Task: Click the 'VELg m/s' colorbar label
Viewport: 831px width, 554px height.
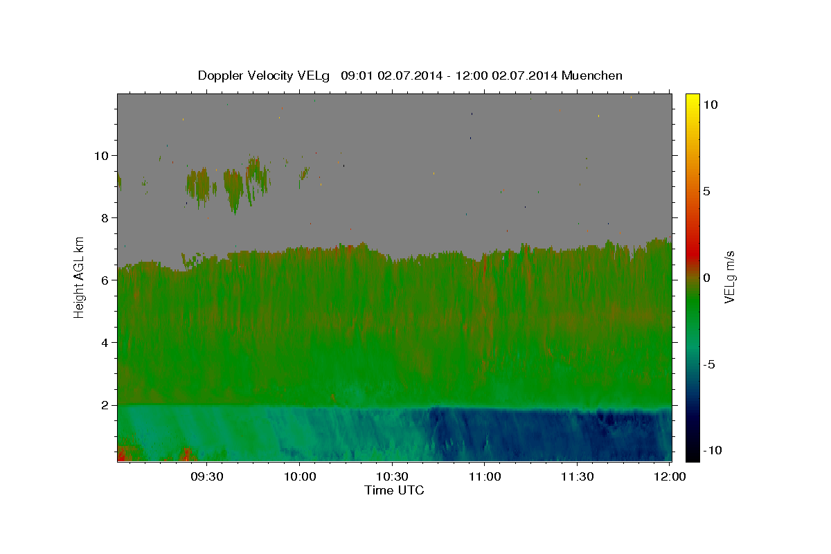Action: pos(729,277)
